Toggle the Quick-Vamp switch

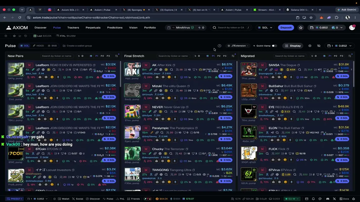point(274,46)
